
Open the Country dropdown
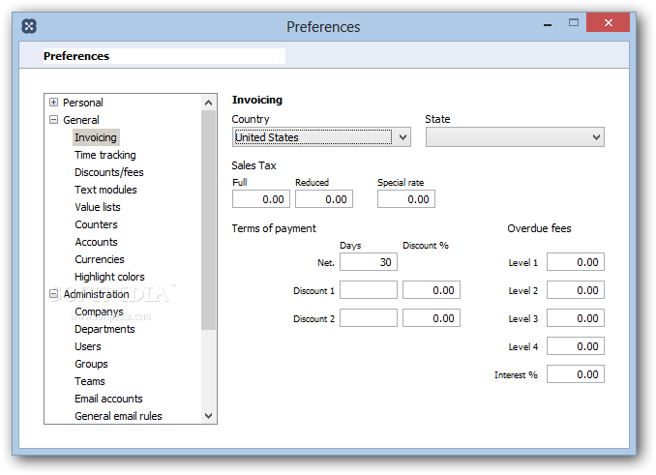pyautogui.click(x=321, y=137)
